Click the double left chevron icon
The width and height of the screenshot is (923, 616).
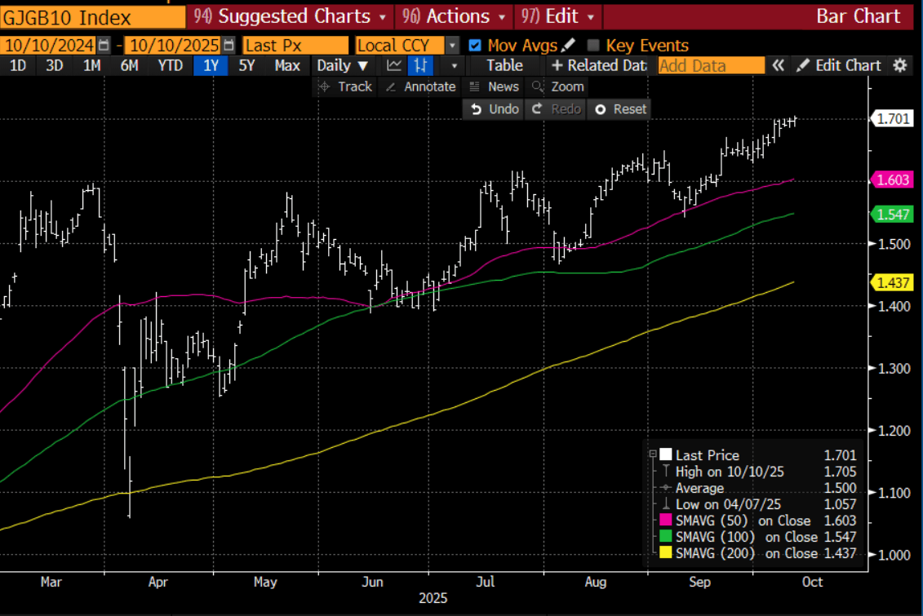click(779, 66)
